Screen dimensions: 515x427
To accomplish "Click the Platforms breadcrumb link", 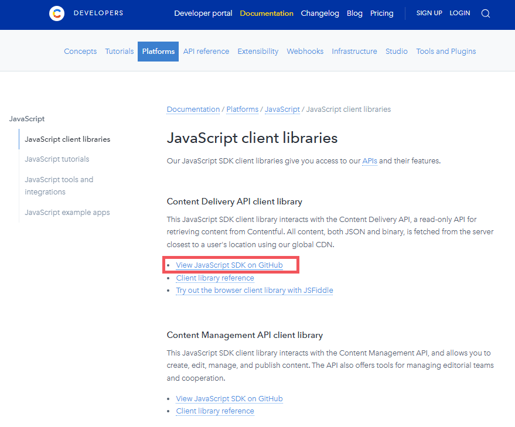I will (x=243, y=110).
